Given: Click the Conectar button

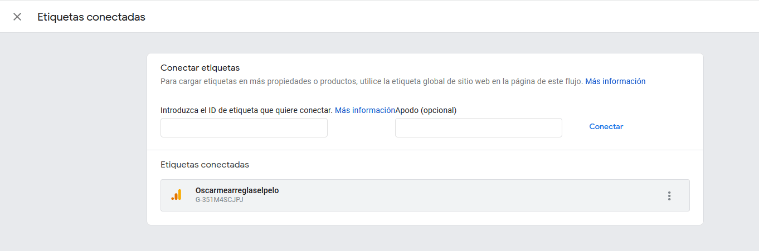Looking at the screenshot, I should tap(606, 127).
